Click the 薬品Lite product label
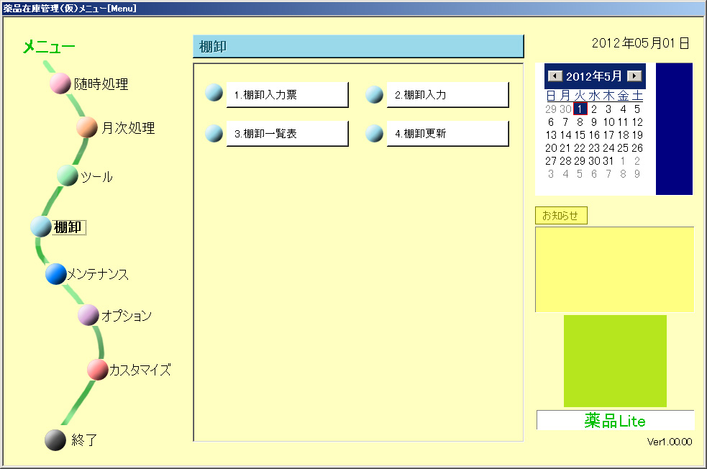 pos(615,420)
